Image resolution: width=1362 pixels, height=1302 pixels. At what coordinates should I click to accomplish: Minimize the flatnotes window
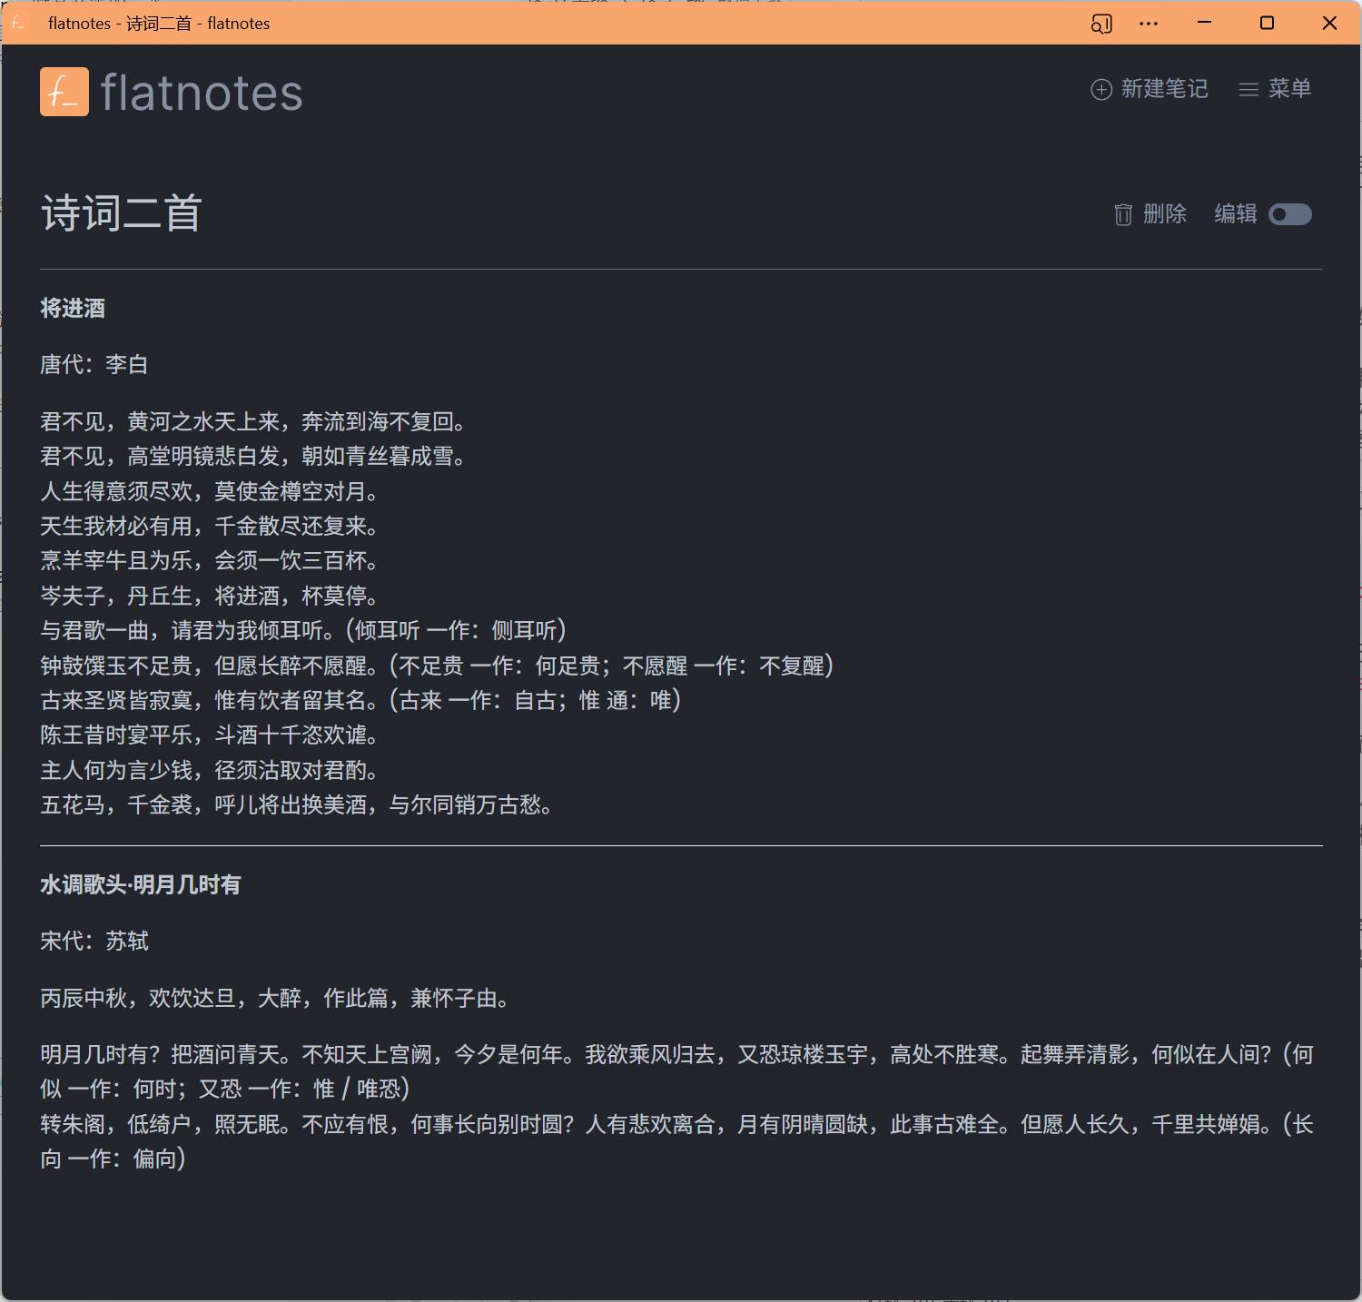coord(1205,24)
